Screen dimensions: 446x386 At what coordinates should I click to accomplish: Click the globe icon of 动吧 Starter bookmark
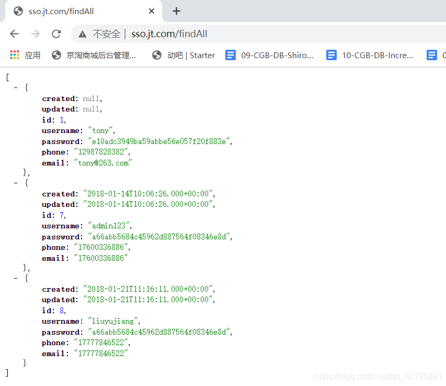pyautogui.click(x=157, y=55)
